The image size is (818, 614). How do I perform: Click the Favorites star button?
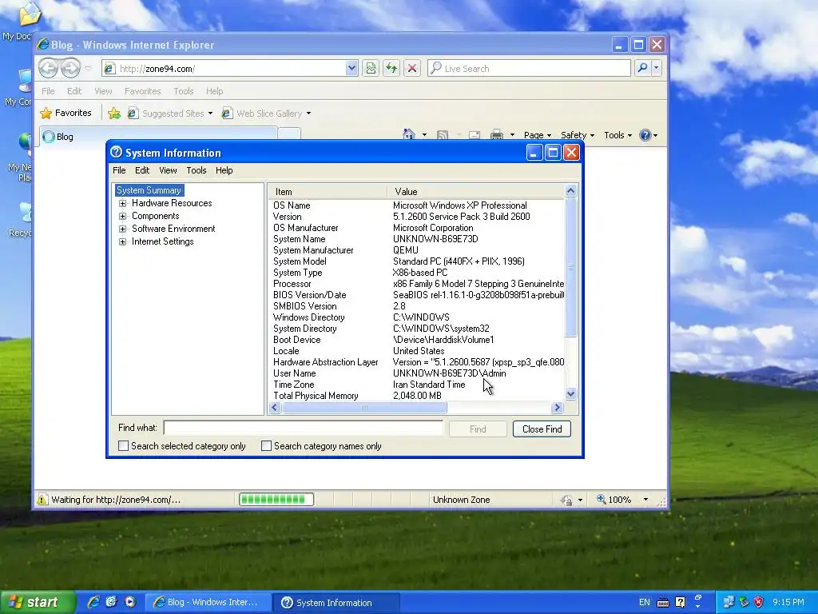66,113
